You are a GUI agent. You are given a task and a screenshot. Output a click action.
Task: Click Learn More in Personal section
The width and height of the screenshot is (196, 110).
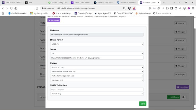pyautogui.click(x=182, y=87)
